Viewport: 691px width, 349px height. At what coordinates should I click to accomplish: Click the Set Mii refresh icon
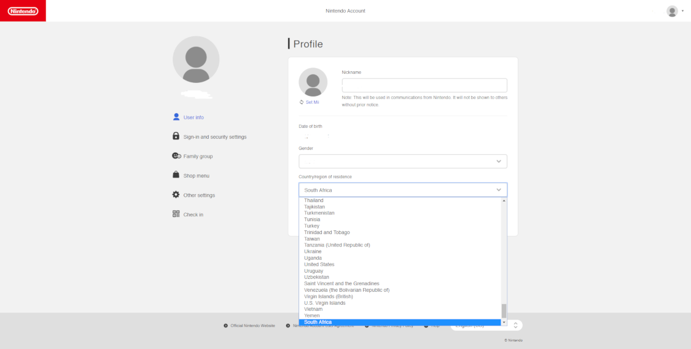pos(302,102)
